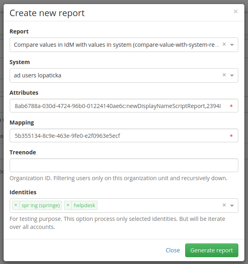248x264 pixels.
Task: Expand the System dropdown arrow
Action: click(232, 75)
